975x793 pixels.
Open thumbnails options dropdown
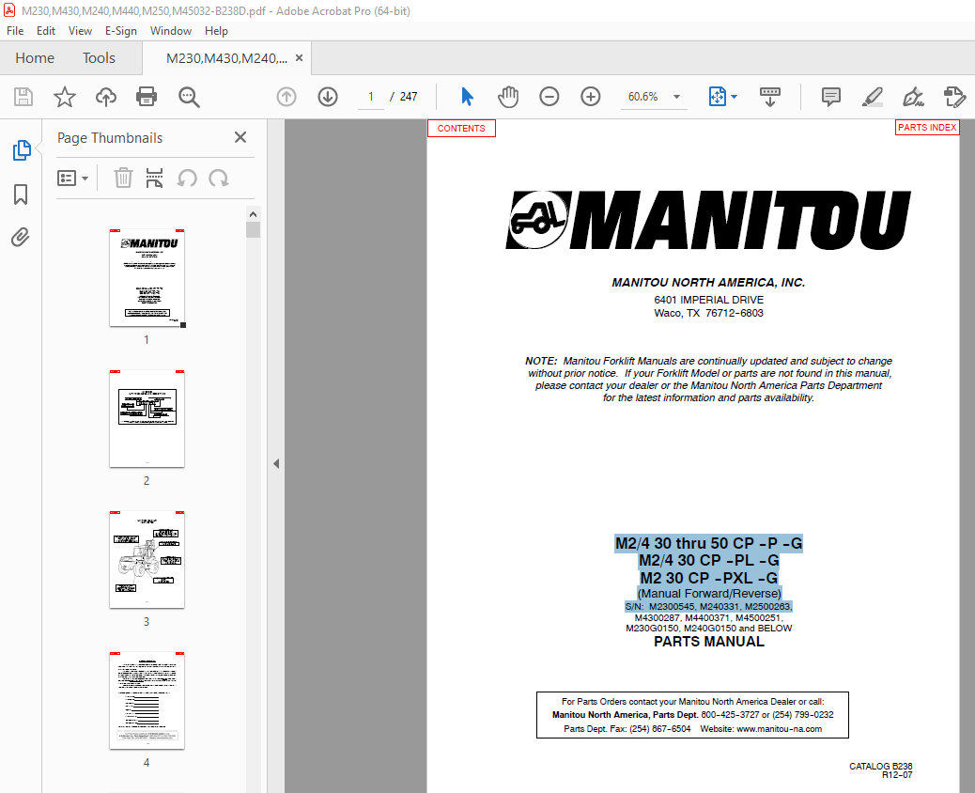coord(72,179)
